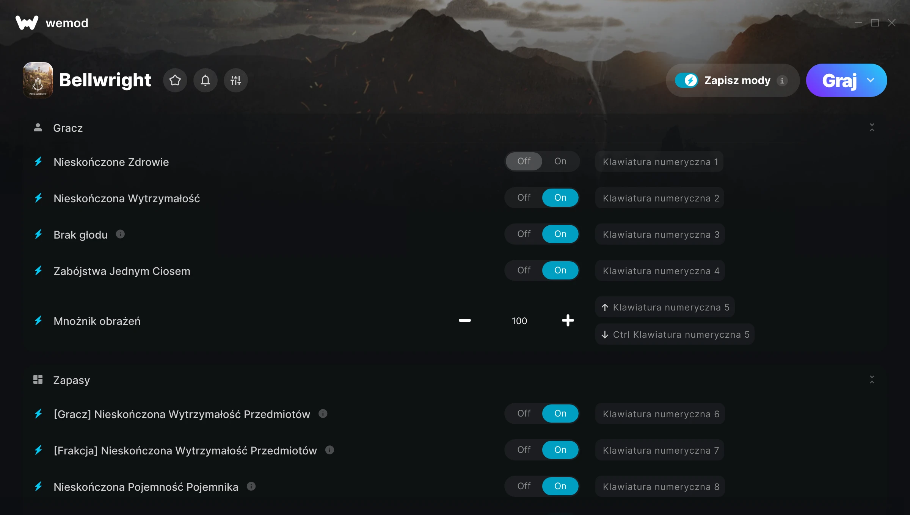
Task: Click the WeMod logo icon
Action: pyautogui.click(x=27, y=23)
